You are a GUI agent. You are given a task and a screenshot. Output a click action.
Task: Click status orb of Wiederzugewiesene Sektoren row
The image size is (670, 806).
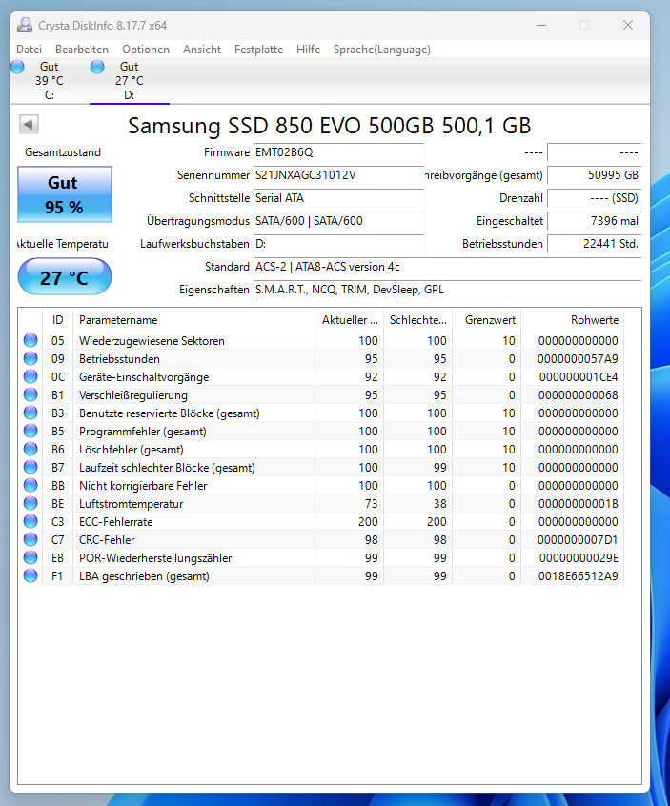pos(30,340)
